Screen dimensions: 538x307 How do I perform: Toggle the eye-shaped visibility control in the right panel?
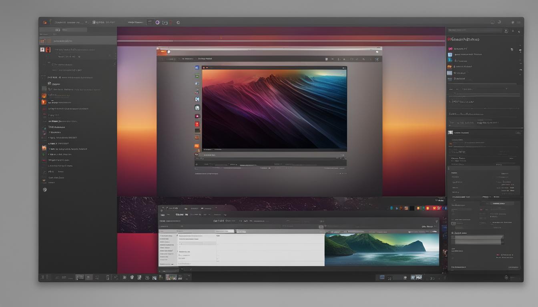512,49
